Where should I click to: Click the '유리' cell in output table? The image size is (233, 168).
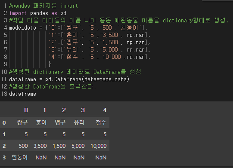point(79,122)
